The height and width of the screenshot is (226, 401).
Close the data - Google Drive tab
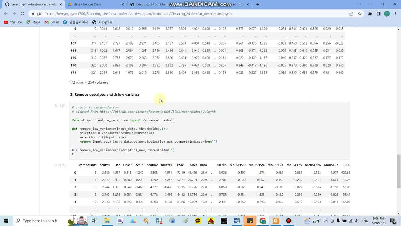click(123, 4)
